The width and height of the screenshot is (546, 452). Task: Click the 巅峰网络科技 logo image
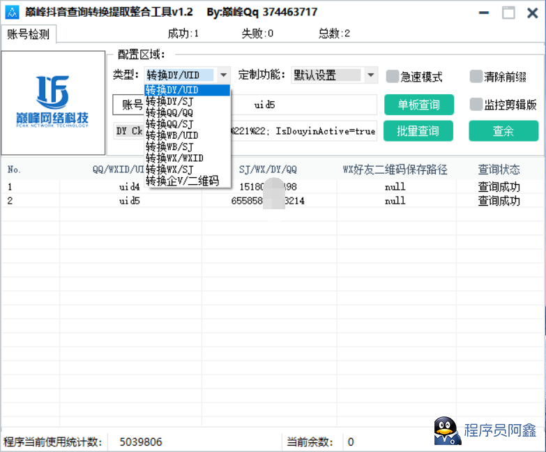point(53,103)
